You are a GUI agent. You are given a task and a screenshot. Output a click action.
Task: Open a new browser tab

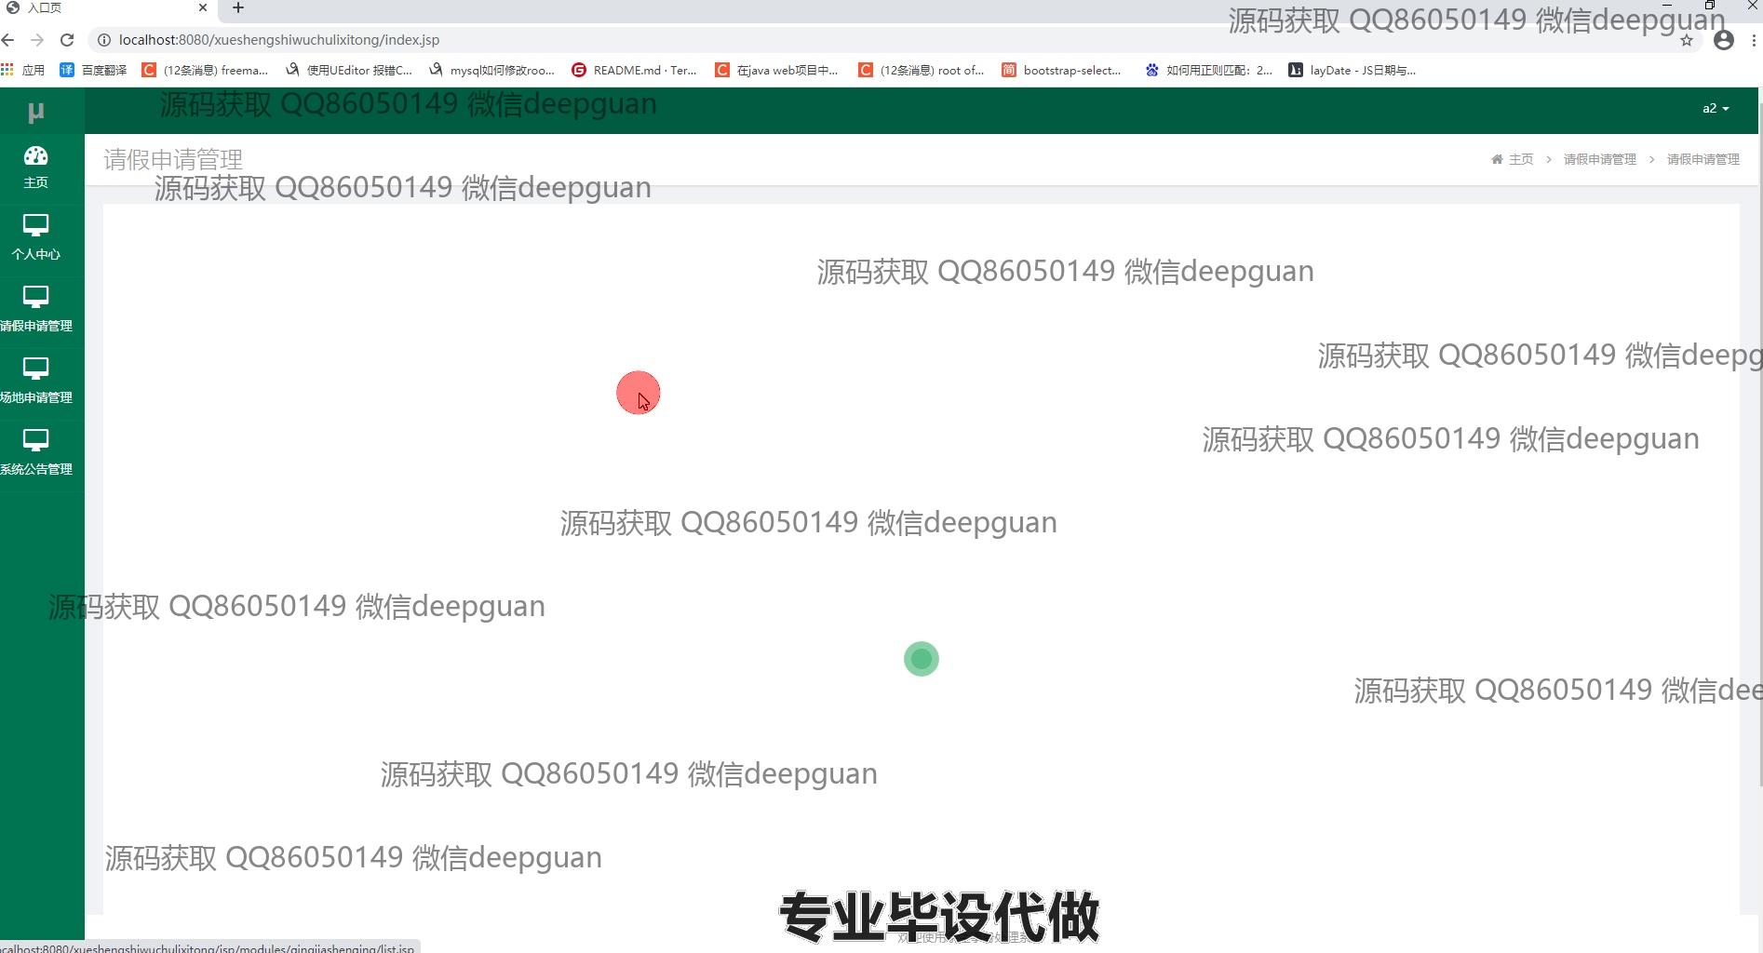point(238,7)
